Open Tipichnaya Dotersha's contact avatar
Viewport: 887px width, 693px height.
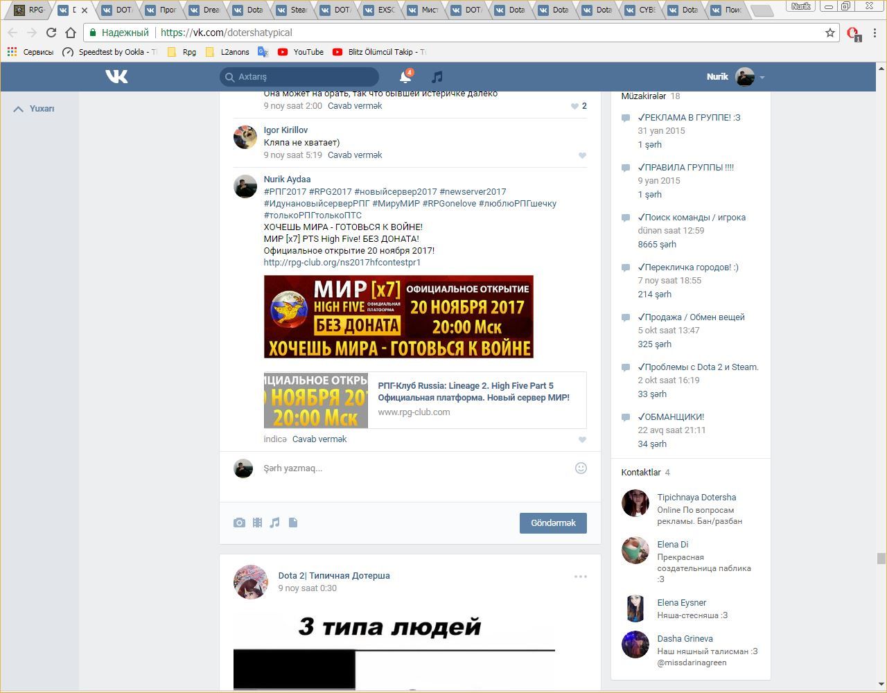635,503
